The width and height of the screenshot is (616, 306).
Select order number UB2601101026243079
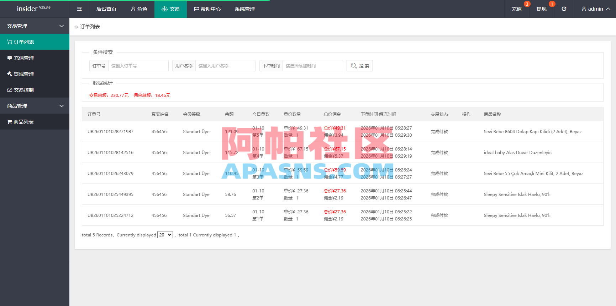[x=110, y=173]
